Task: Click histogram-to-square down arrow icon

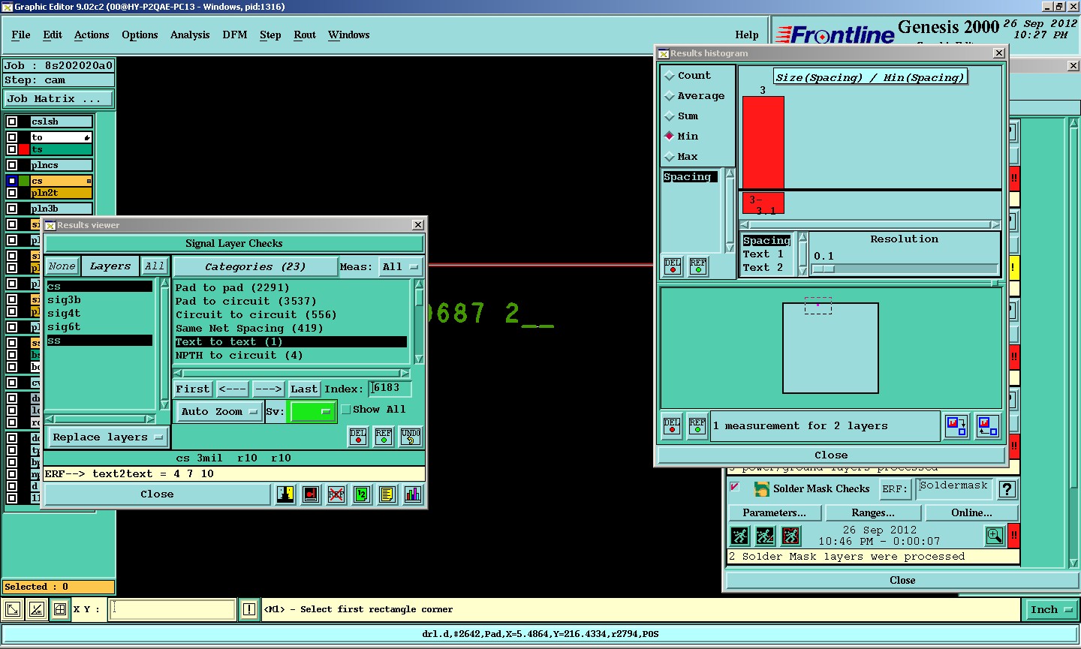Action: [956, 427]
